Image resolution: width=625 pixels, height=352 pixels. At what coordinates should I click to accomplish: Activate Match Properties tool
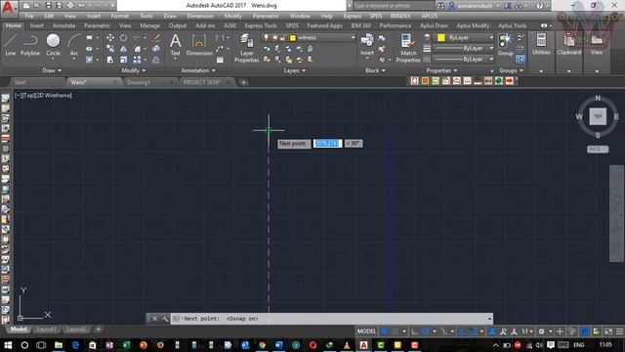point(408,48)
